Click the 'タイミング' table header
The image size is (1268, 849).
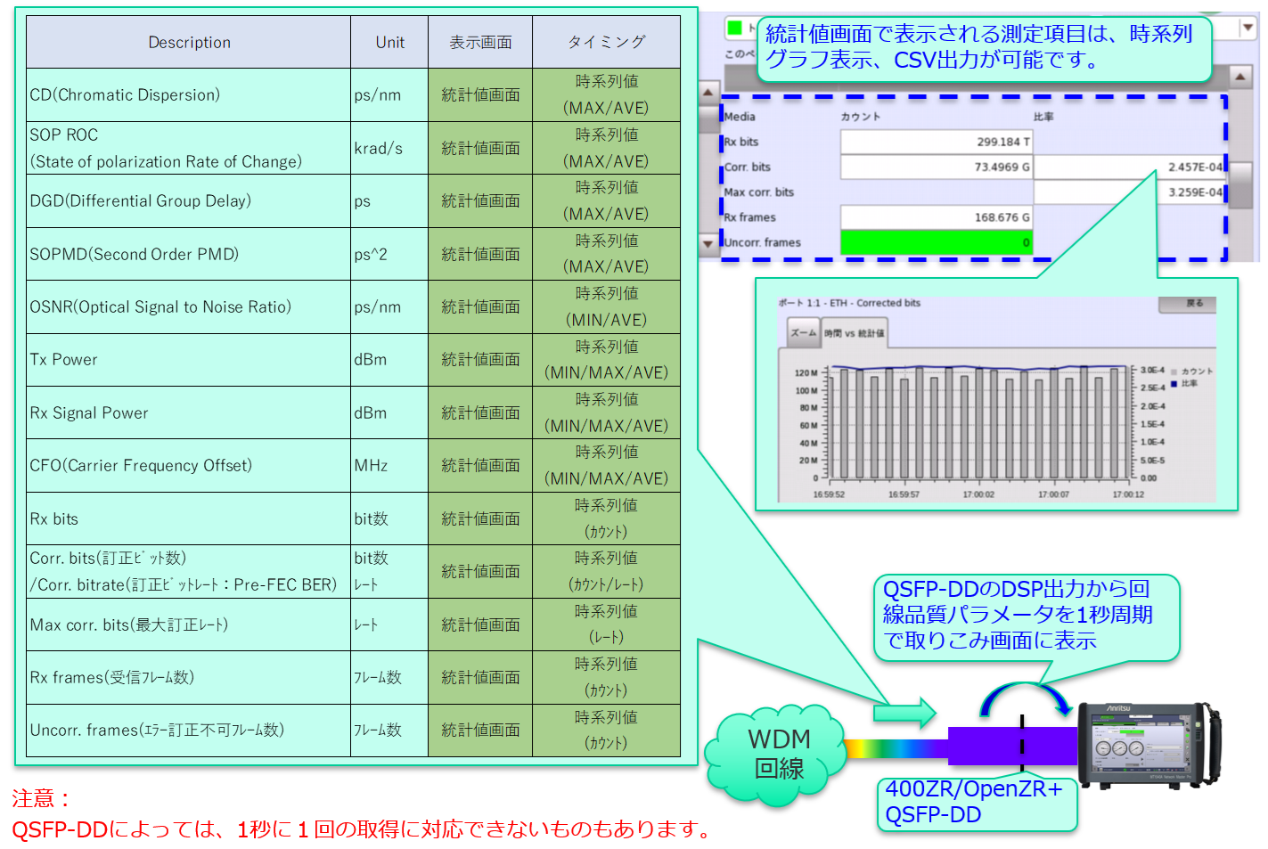point(607,42)
